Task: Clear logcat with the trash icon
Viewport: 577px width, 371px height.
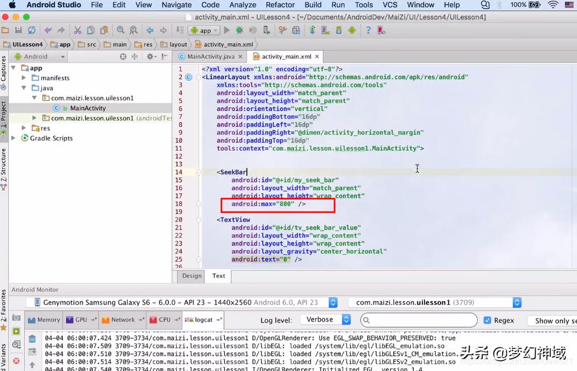Action: point(32,339)
